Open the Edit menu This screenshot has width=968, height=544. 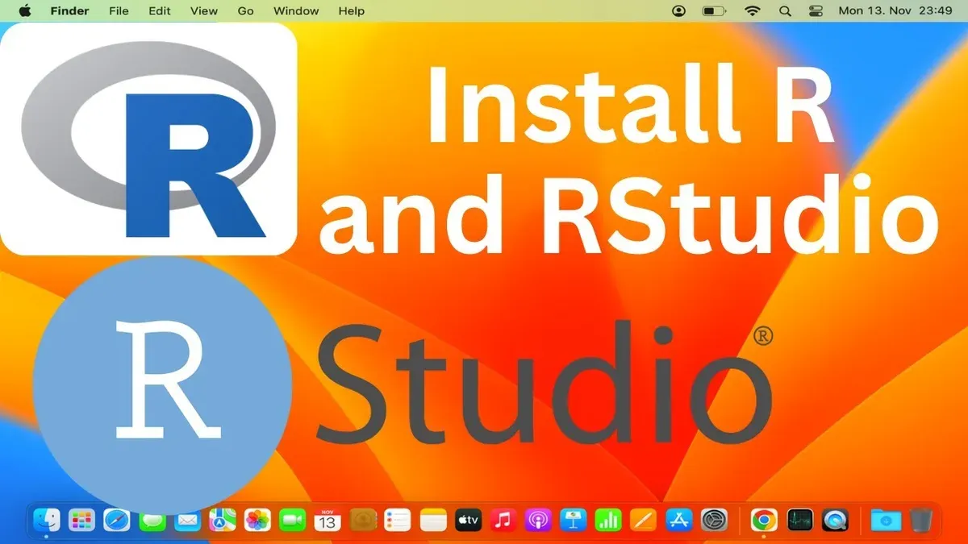160,11
